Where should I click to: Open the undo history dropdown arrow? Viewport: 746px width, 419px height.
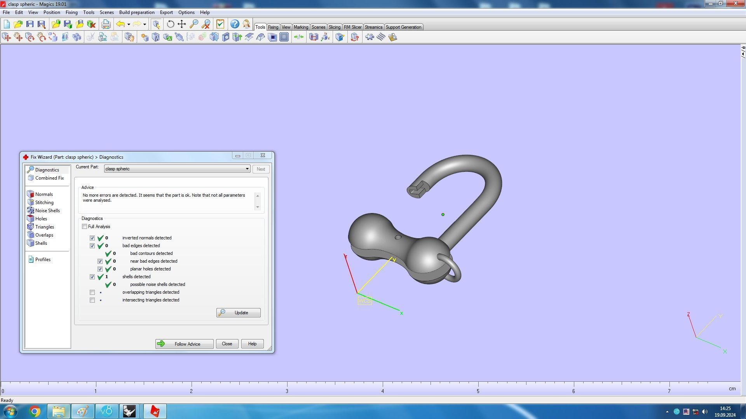(x=129, y=24)
